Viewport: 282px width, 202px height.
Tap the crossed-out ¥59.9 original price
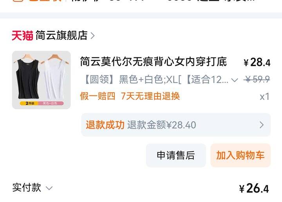(257, 79)
